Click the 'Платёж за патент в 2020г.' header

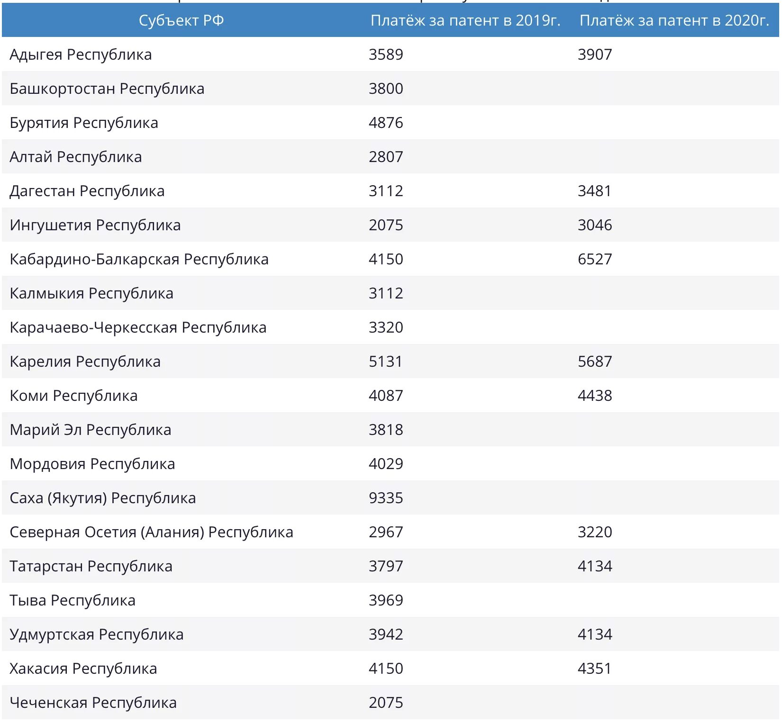pos(674,20)
